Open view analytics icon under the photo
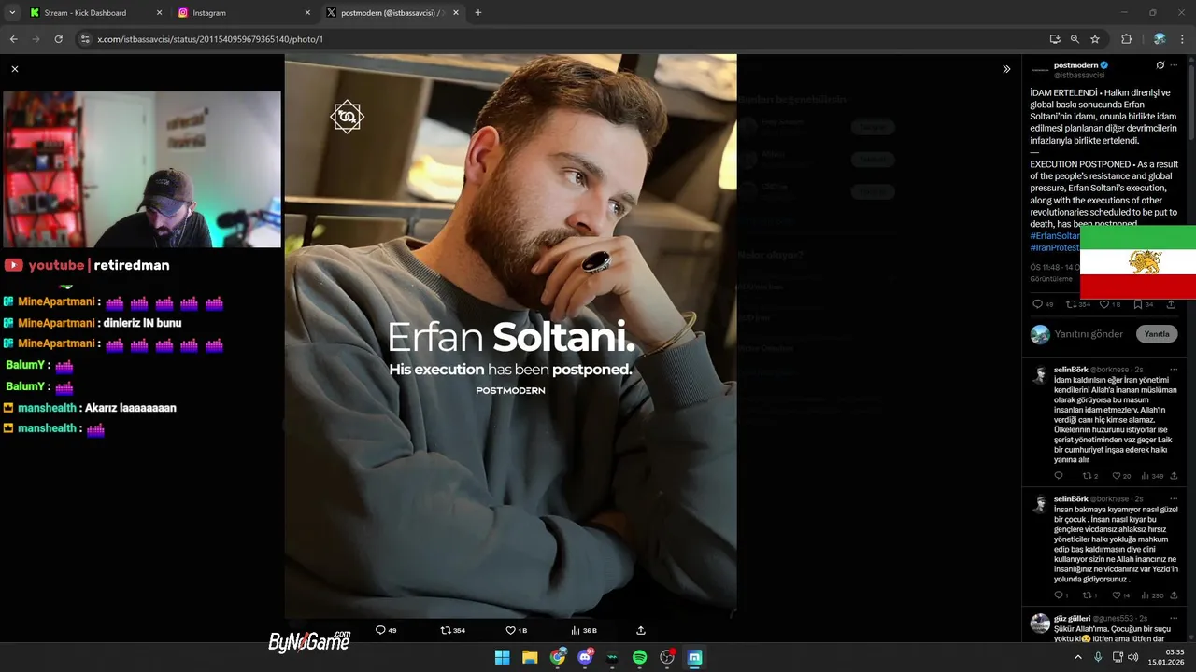This screenshot has height=672, width=1196. (x=576, y=630)
